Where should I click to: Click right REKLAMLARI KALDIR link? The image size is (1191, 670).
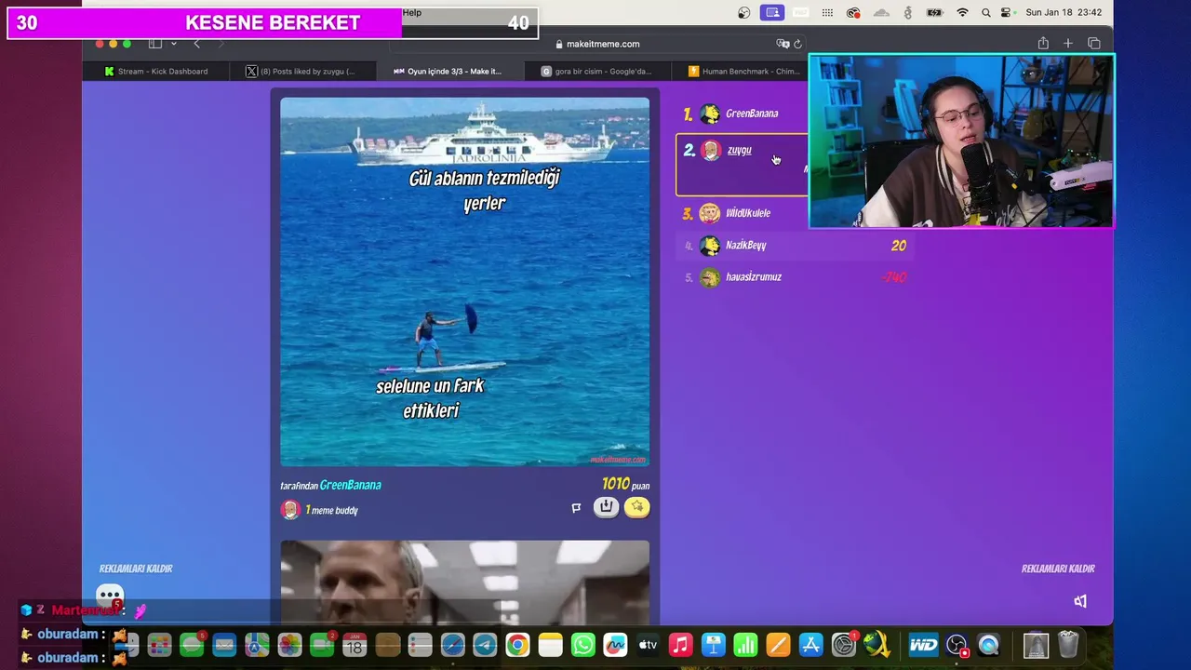point(1058,569)
